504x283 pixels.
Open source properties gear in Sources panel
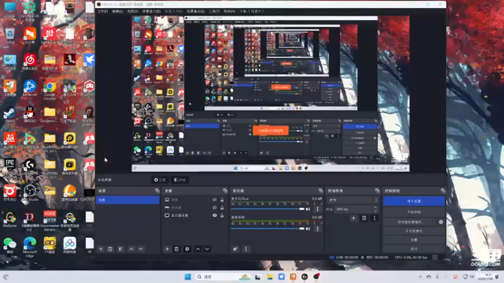[187, 249]
